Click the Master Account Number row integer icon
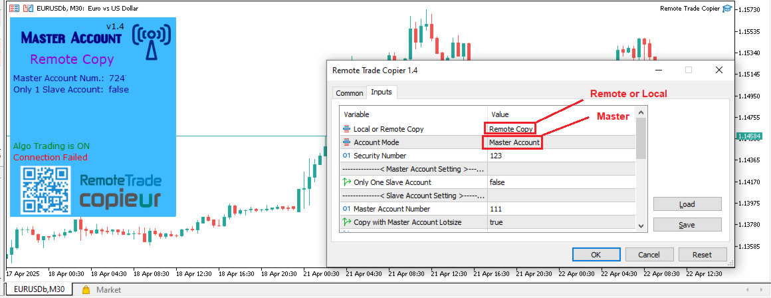771x298 pixels. click(347, 209)
